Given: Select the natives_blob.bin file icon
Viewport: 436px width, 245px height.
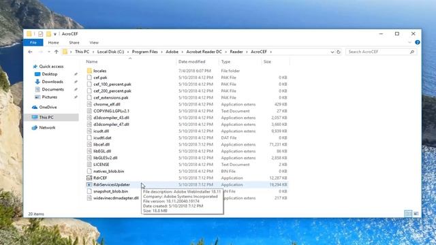Looking at the screenshot, I should click(x=89, y=171).
